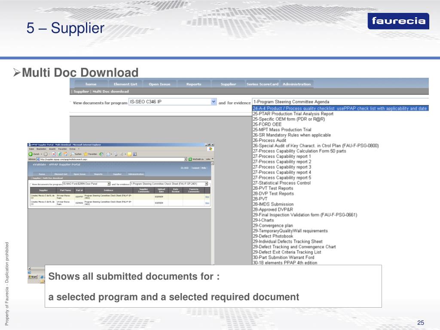Open the Extras menu in Internet Explorer

(72, 149)
